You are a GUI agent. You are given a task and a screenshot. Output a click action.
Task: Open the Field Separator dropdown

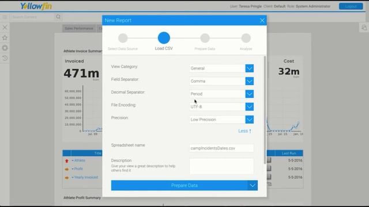[x=250, y=81]
